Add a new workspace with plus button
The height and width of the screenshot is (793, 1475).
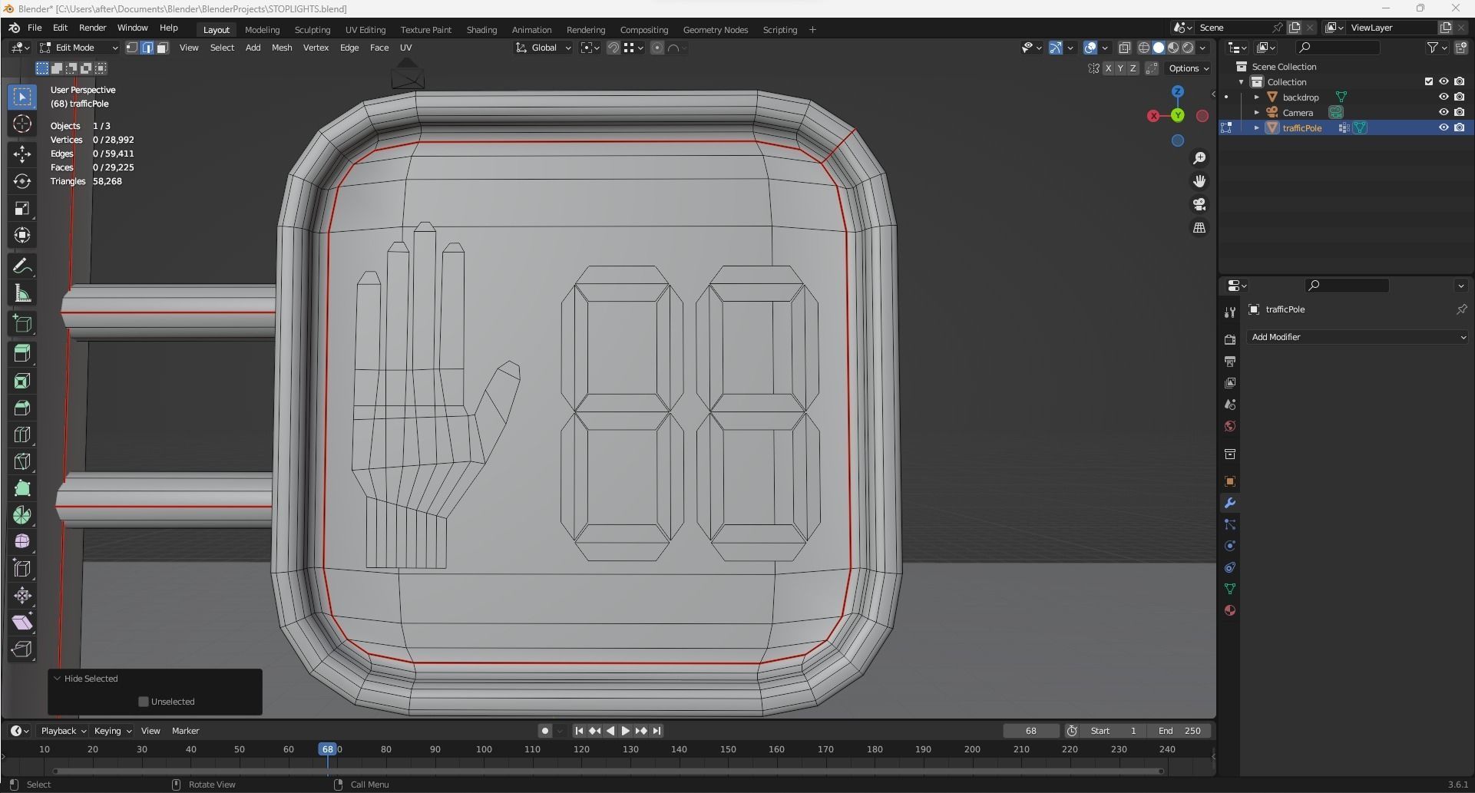(812, 30)
